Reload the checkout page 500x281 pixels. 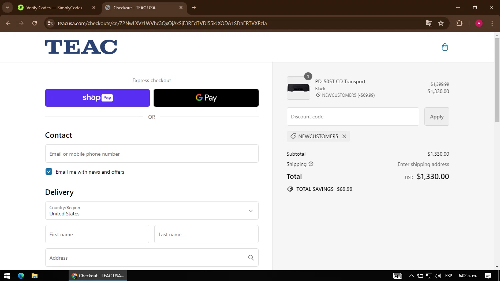34,23
